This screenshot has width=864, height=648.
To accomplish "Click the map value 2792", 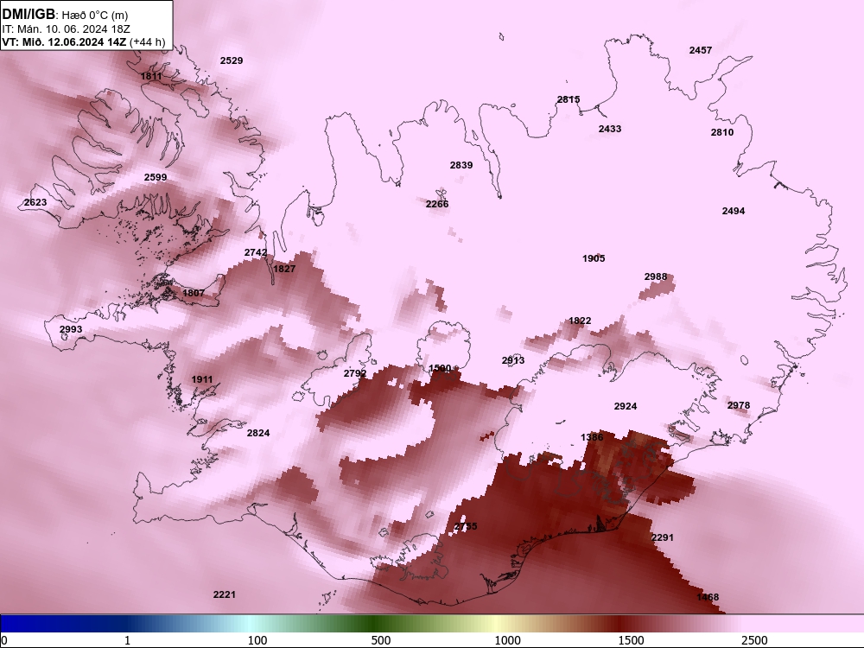I will pyautogui.click(x=355, y=373).
